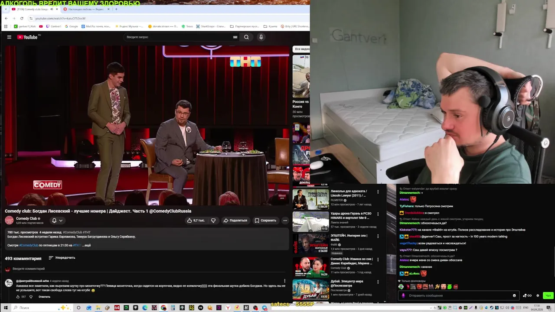Image resolution: width=555 pixels, height=312 pixels.
Task: Open the 'Удары дрона Герань' video thumbnail
Action: [x=310, y=221]
